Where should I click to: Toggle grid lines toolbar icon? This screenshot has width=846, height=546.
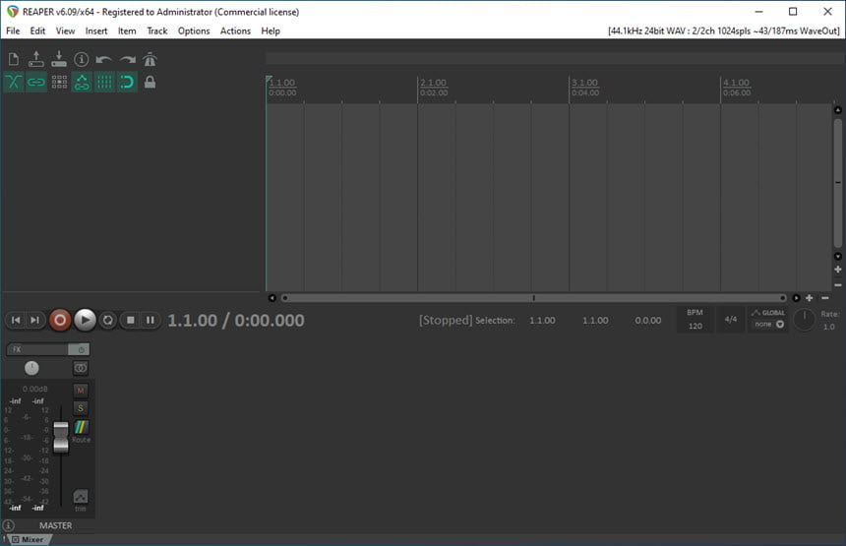(x=104, y=82)
